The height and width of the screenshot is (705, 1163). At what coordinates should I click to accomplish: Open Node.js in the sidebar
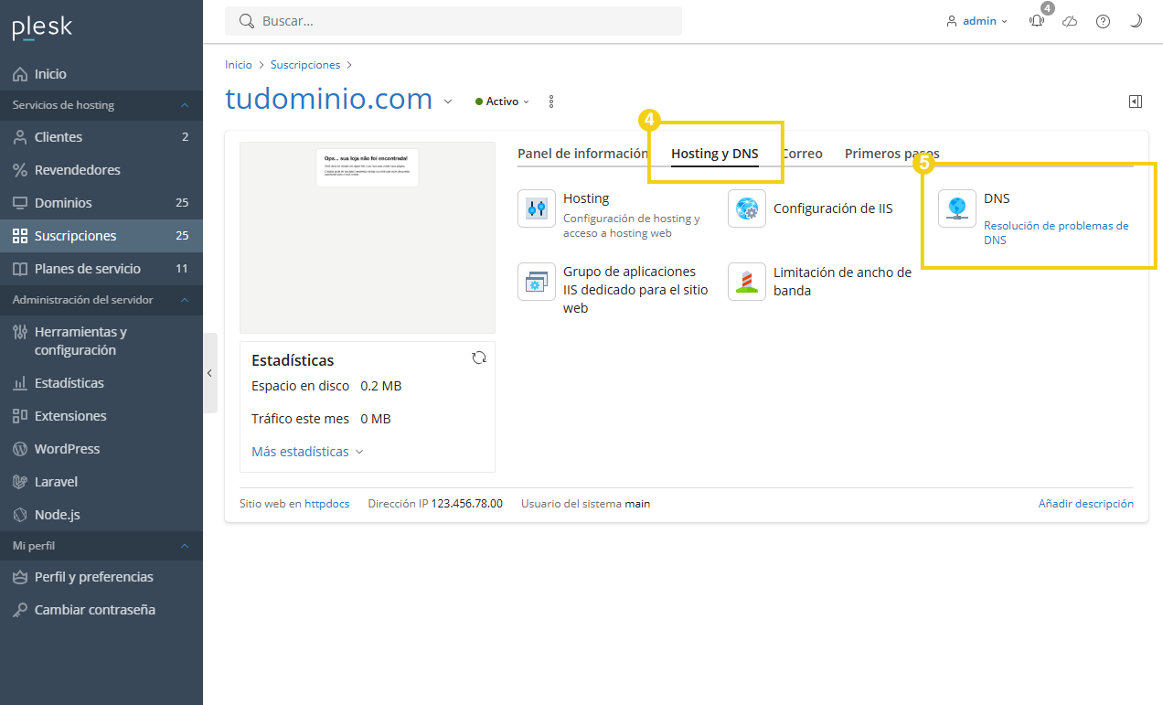[101, 515]
